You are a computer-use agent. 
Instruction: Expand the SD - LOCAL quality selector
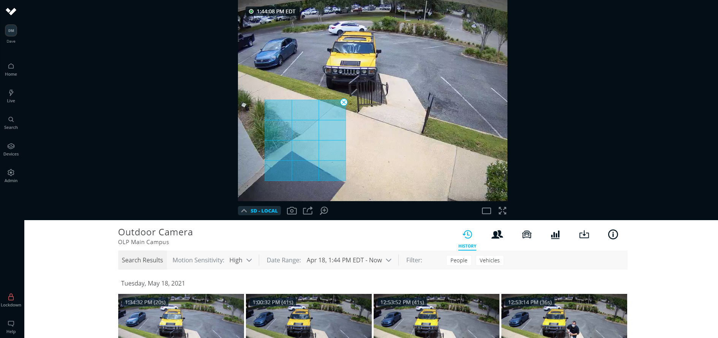260,211
